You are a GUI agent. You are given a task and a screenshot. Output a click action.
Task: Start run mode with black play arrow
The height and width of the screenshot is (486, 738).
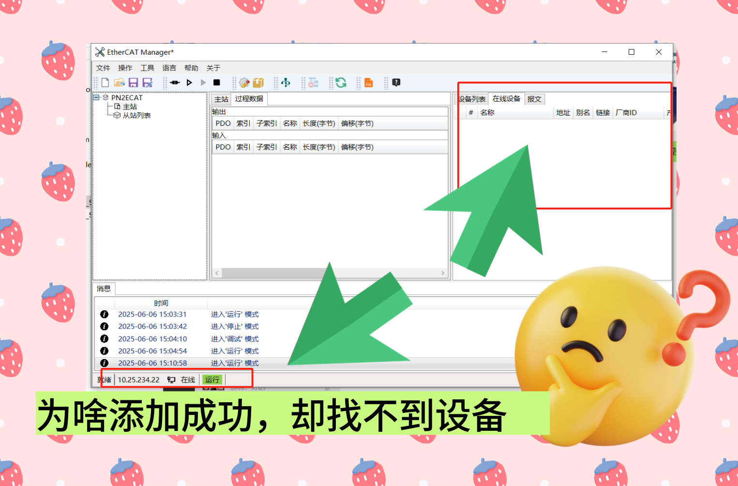pos(189,83)
